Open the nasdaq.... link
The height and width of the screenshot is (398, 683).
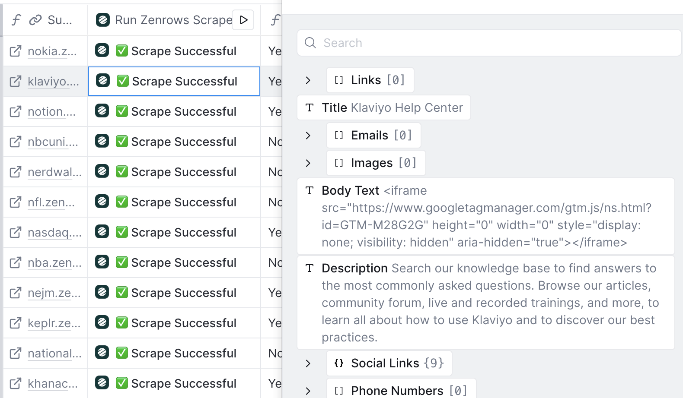(55, 233)
